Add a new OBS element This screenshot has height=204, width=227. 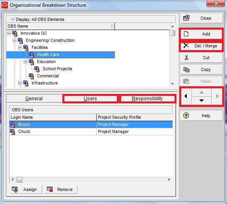201,34
